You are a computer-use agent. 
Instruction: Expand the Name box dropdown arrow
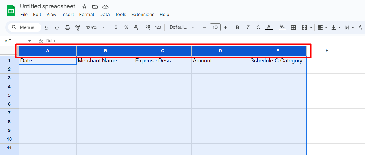[29, 41]
